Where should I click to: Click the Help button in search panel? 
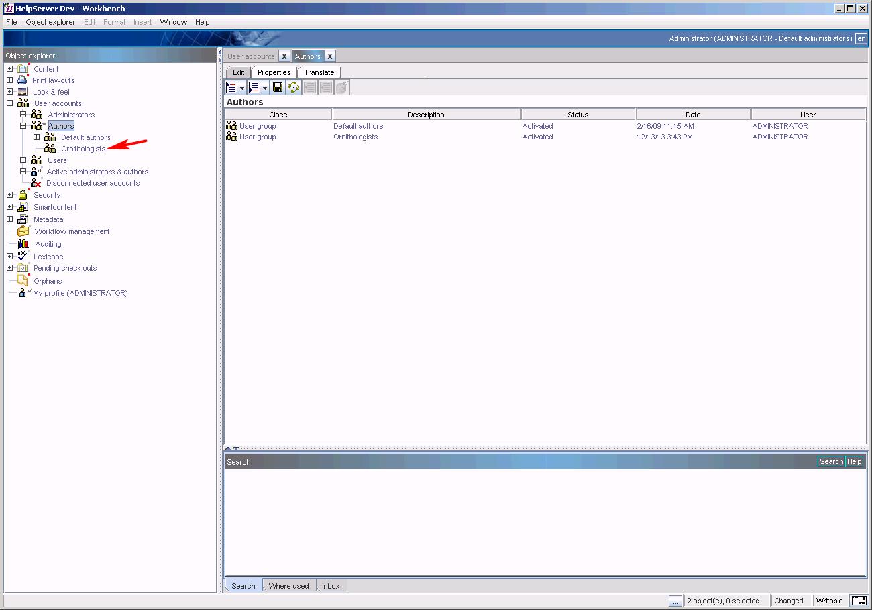point(854,461)
